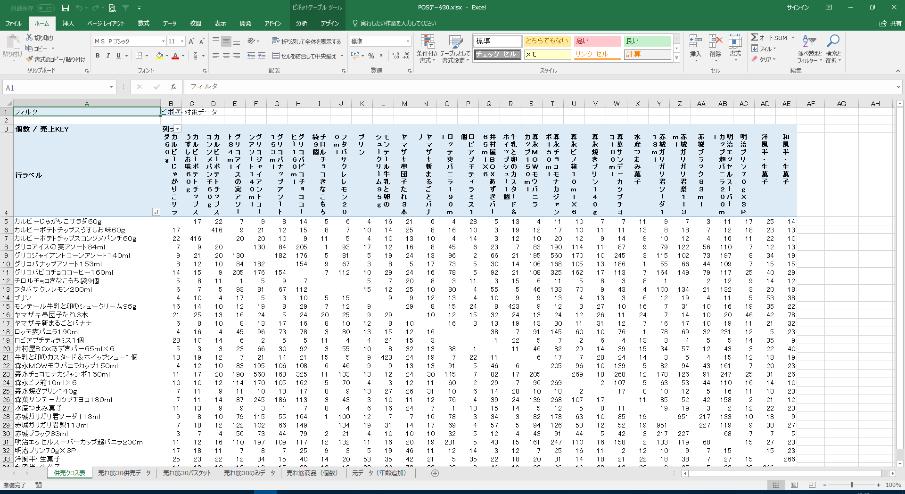905x494 pixels.
Task: Toggle center text alignment
Action: pos(226,56)
